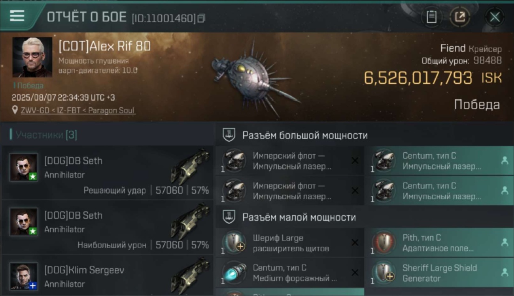The width and height of the screenshot is (514, 296).
Task: Select the Участники participants tab
Action: coord(43,135)
